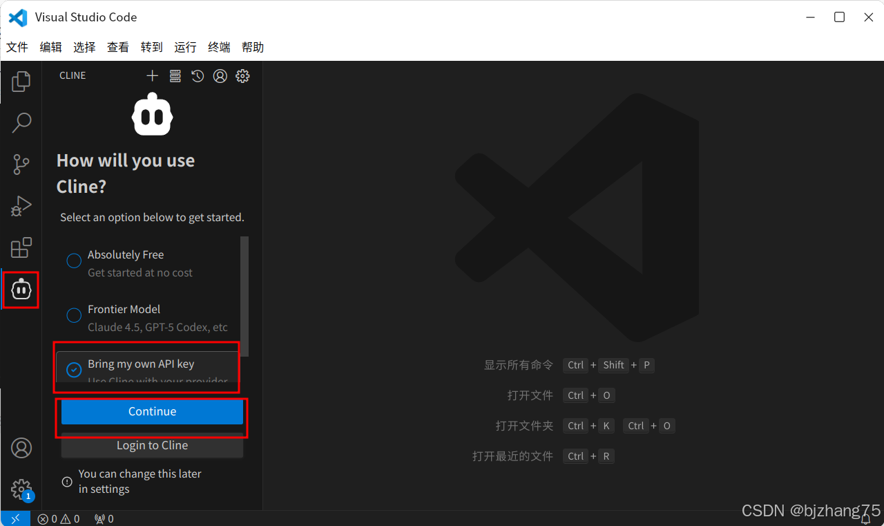Open the 终端 menu
Viewport: 884px width, 526px height.
(x=218, y=46)
